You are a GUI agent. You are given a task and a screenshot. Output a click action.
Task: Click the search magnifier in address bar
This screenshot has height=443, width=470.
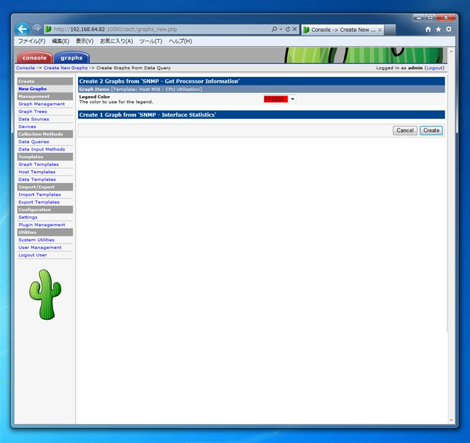[274, 29]
